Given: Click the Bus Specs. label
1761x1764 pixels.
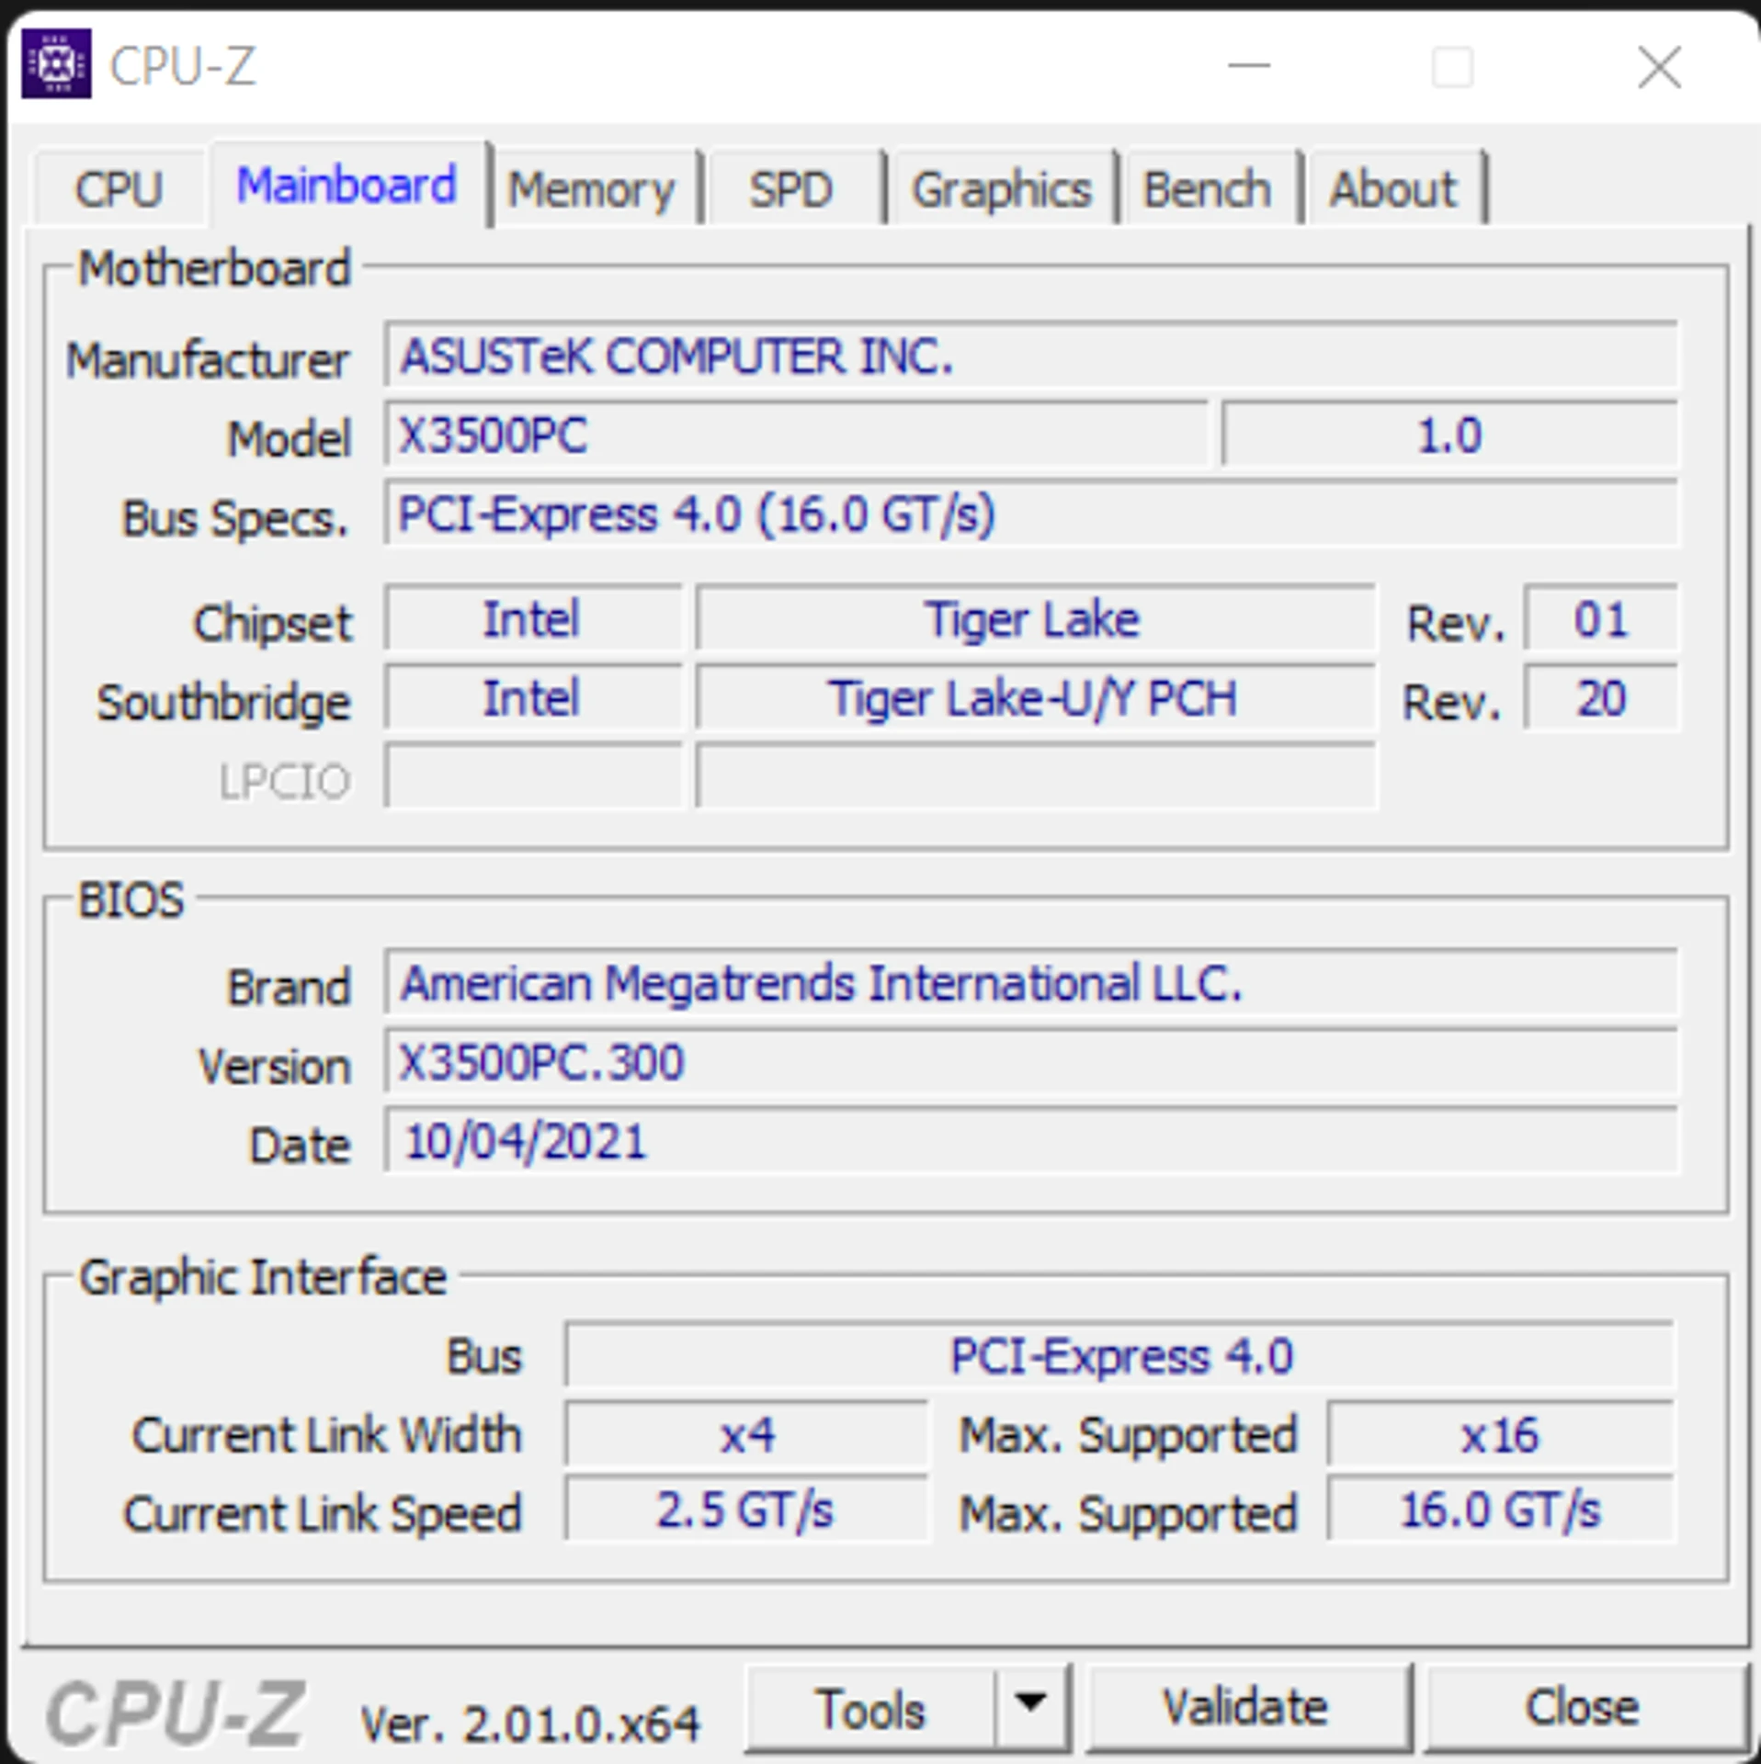Looking at the screenshot, I should coord(235,518).
